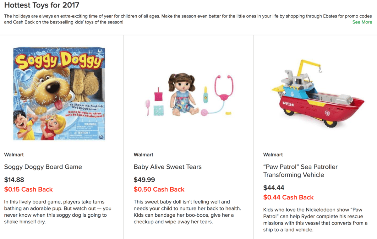377x239 pixels.
Task: Click the $14.88 price
Action: click(14, 180)
